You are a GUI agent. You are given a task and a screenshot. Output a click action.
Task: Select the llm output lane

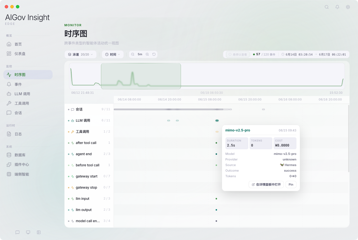[x=89, y=210]
